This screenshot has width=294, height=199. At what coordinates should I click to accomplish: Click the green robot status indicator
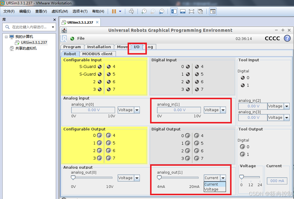(72, 39)
